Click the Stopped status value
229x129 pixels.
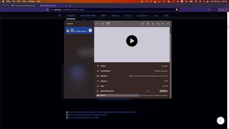165,66
